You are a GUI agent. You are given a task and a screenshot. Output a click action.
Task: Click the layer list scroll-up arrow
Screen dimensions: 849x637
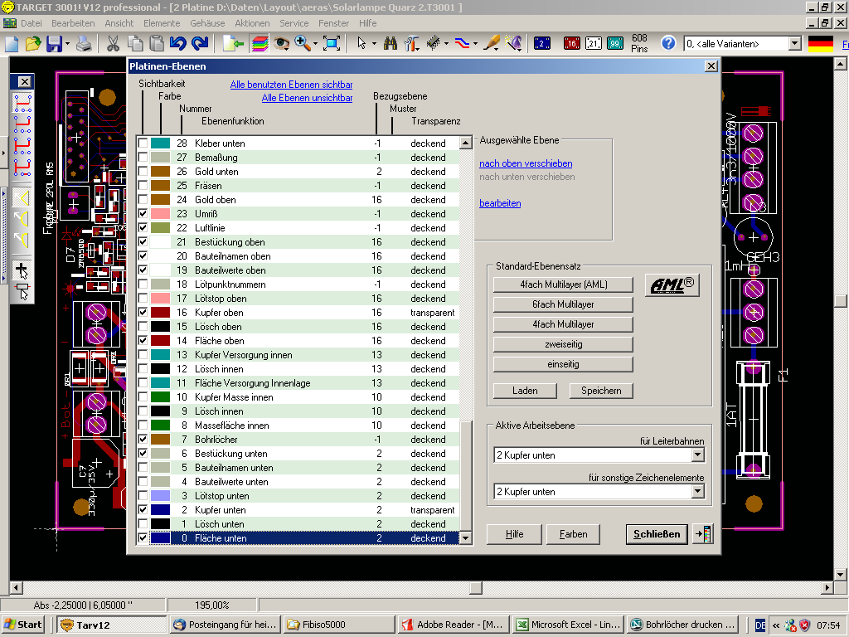tap(465, 143)
